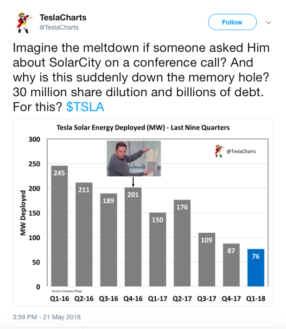This screenshot has height=329, width=286.
Task: Click the Elon Musk photo in chart
Action: [x=134, y=158]
